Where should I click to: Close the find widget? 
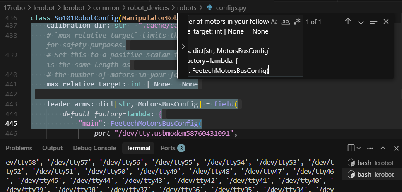coord(386,22)
